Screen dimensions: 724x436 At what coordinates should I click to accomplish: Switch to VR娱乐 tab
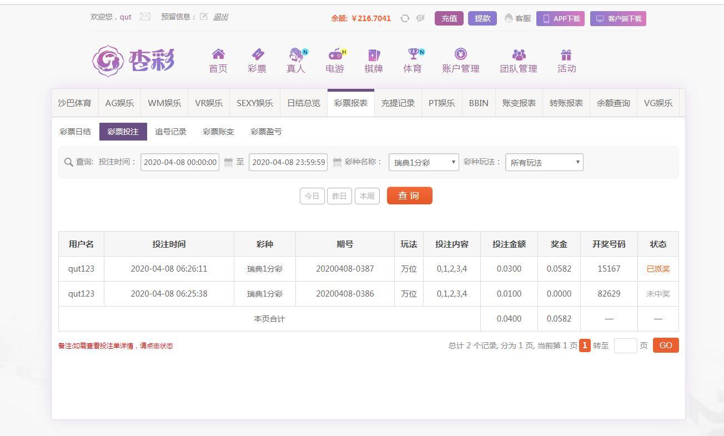pyautogui.click(x=209, y=103)
